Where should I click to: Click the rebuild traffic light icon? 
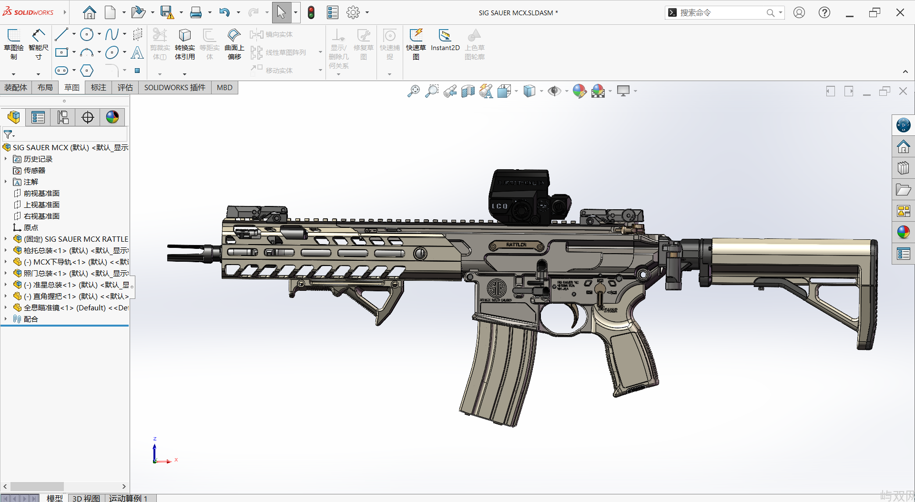point(311,12)
